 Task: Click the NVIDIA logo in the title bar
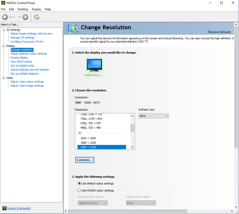click(x=3, y=3)
